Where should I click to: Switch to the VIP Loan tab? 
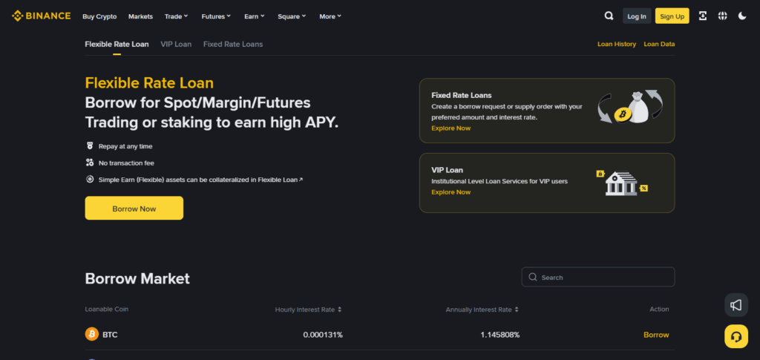(x=176, y=44)
